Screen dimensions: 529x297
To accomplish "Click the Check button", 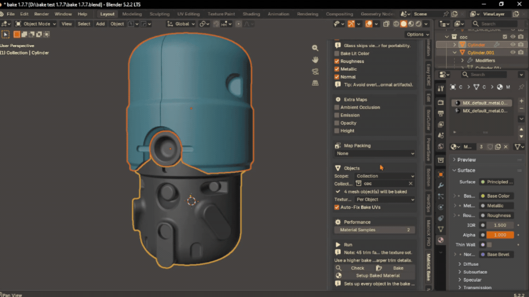I will [x=354, y=268].
